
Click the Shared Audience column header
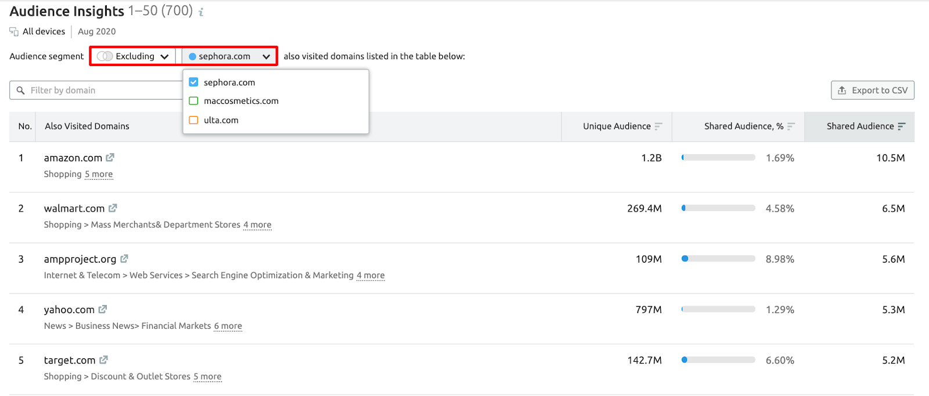pyautogui.click(x=860, y=126)
